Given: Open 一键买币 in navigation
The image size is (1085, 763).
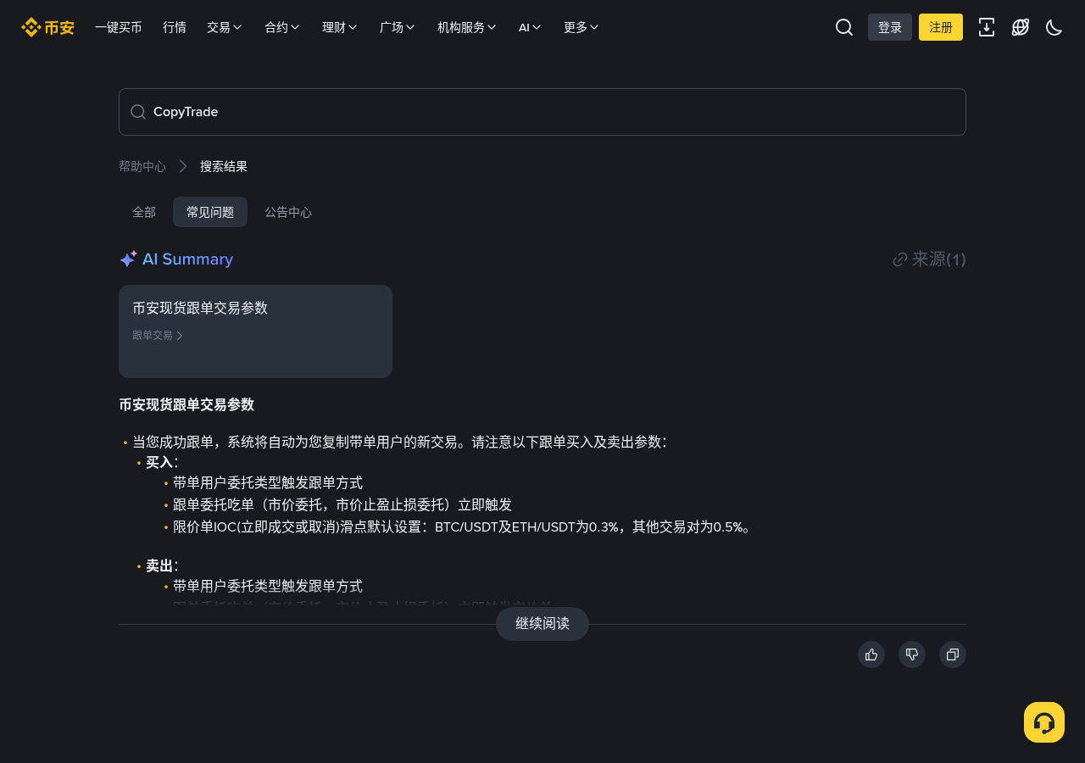Looking at the screenshot, I should coord(119,27).
